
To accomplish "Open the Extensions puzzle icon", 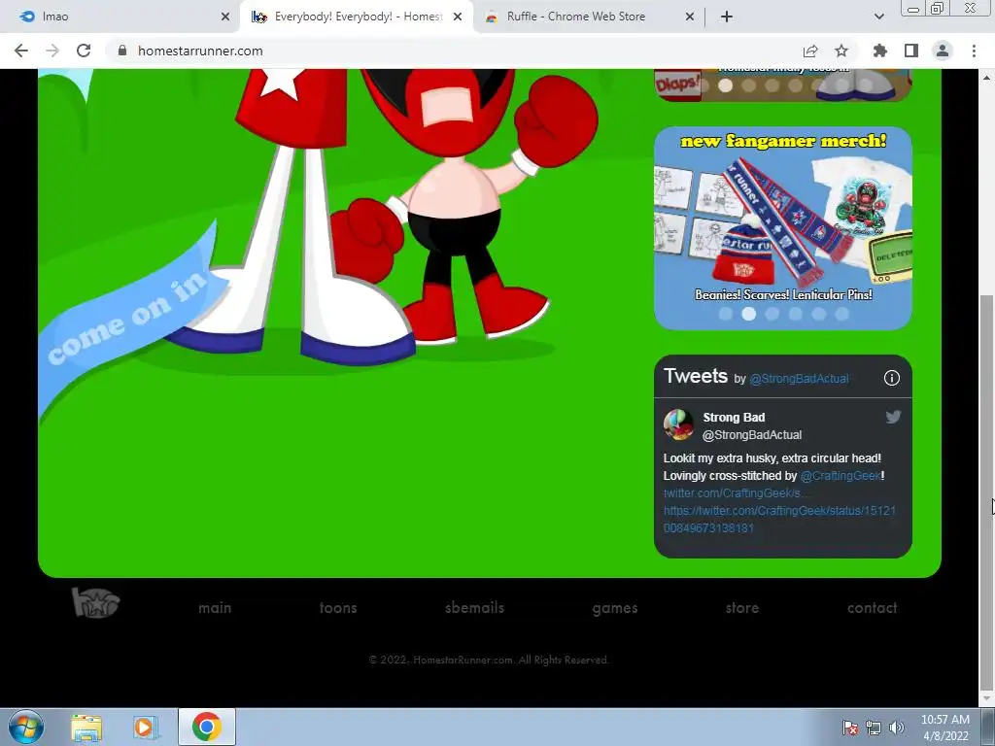I will 879,51.
